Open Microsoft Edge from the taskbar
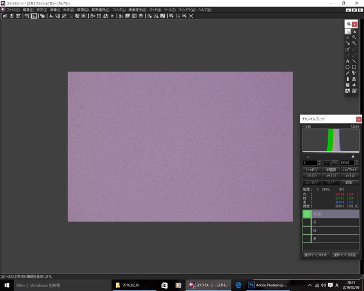The image size is (364, 291). coord(238,285)
